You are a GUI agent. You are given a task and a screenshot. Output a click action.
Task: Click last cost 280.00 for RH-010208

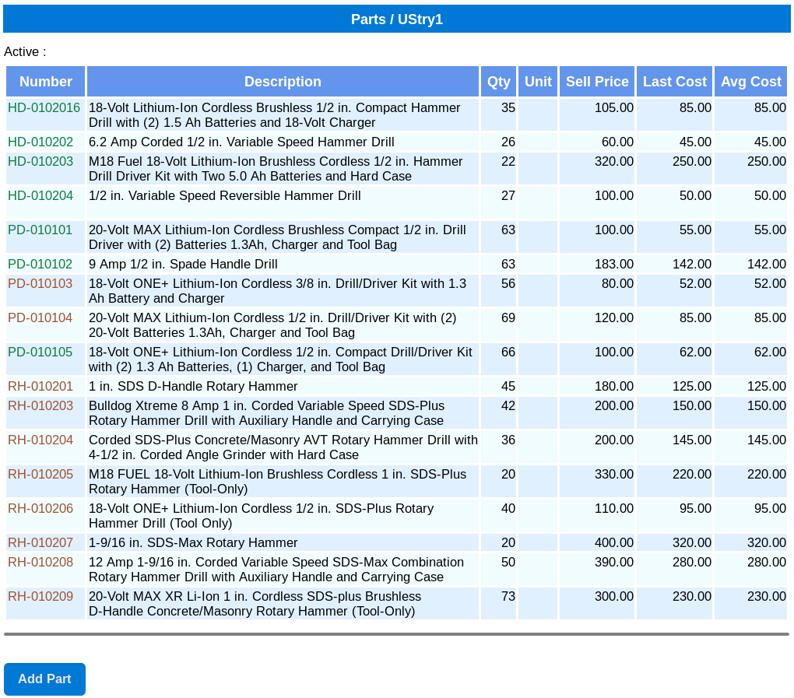coord(692,562)
